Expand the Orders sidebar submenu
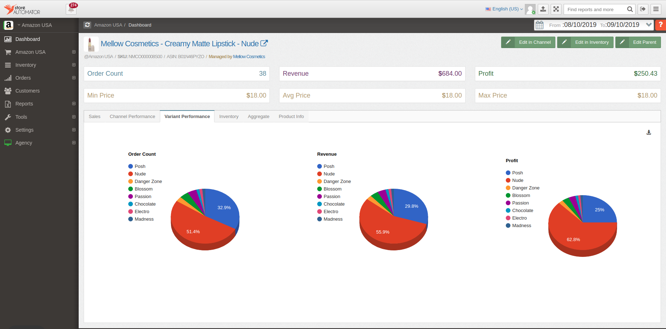The width and height of the screenshot is (666, 329). 74,78
